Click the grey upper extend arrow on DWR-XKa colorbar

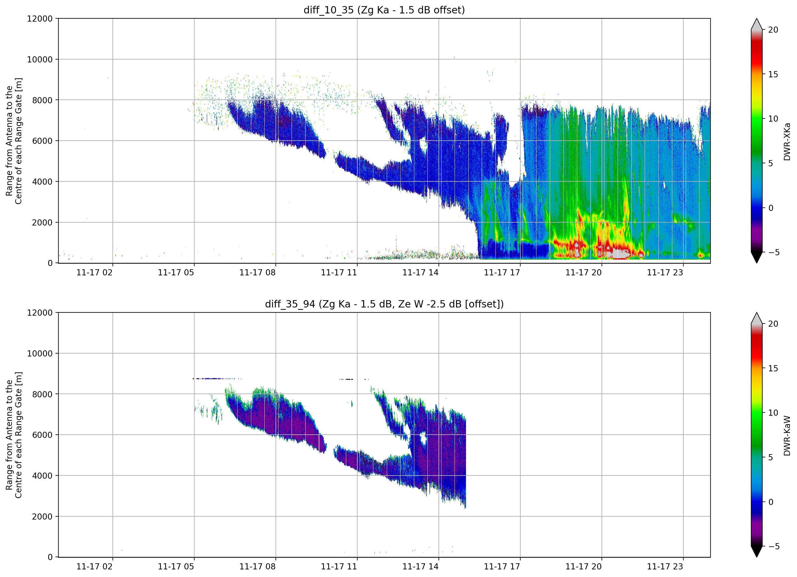pyautogui.click(x=757, y=25)
